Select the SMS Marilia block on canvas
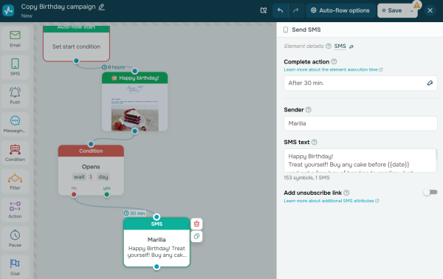The image size is (443, 279). (157, 242)
